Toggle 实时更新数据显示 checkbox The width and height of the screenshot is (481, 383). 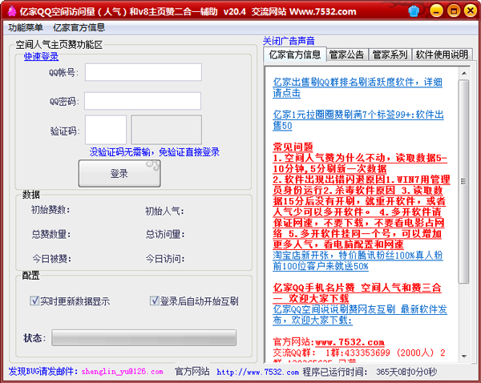[x=34, y=301]
